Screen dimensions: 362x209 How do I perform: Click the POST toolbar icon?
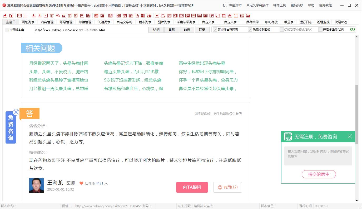click(194, 16)
